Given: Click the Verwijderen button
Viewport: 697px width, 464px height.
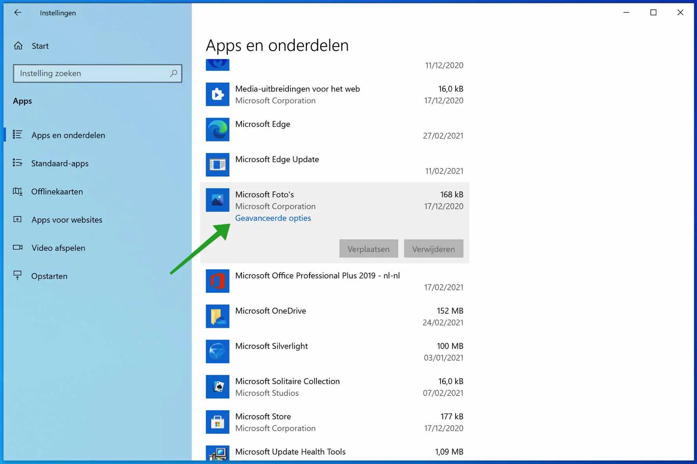Looking at the screenshot, I should [434, 249].
